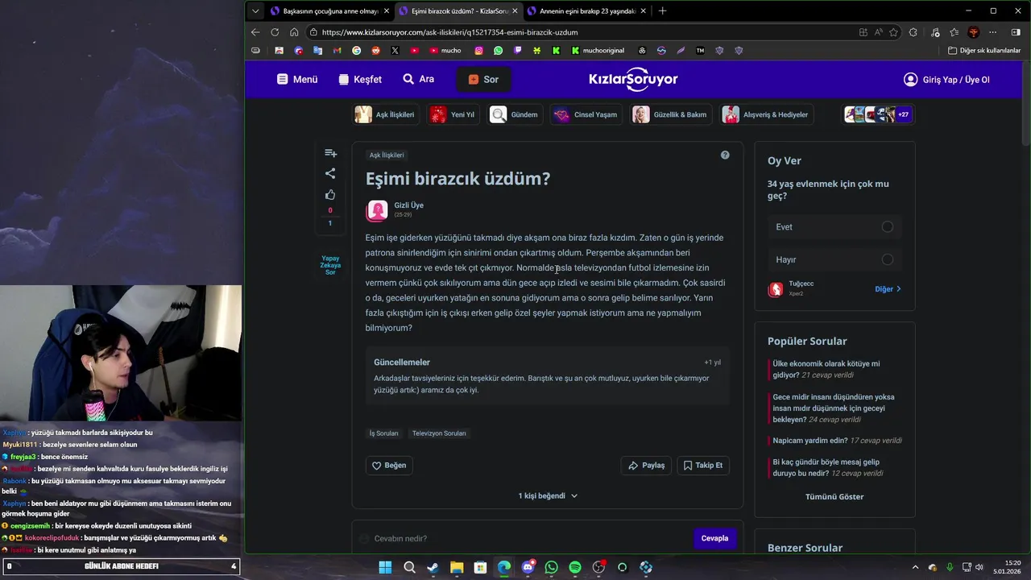Click the Takip Et bookmark button
This screenshot has height=580, width=1031.
(703, 466)
